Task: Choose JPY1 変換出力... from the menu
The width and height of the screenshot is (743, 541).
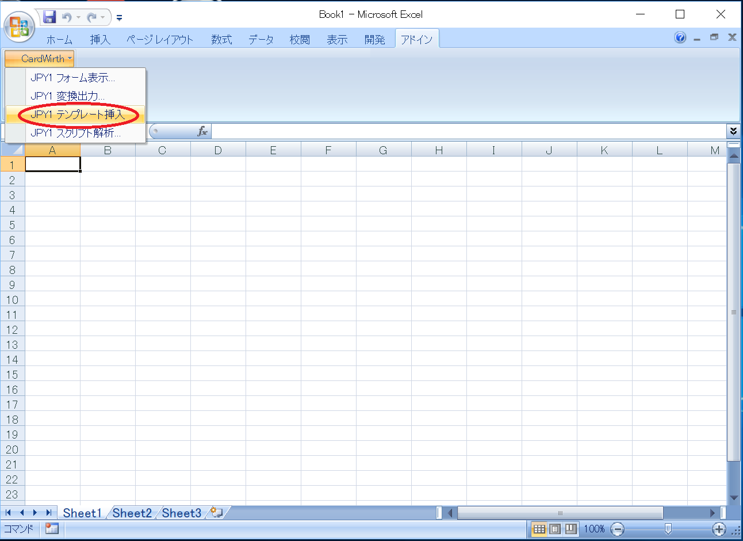Action: [75, 96]
